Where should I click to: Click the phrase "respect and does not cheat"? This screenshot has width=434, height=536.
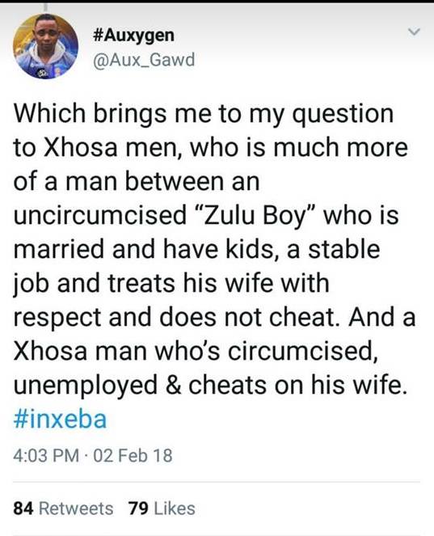177,319
